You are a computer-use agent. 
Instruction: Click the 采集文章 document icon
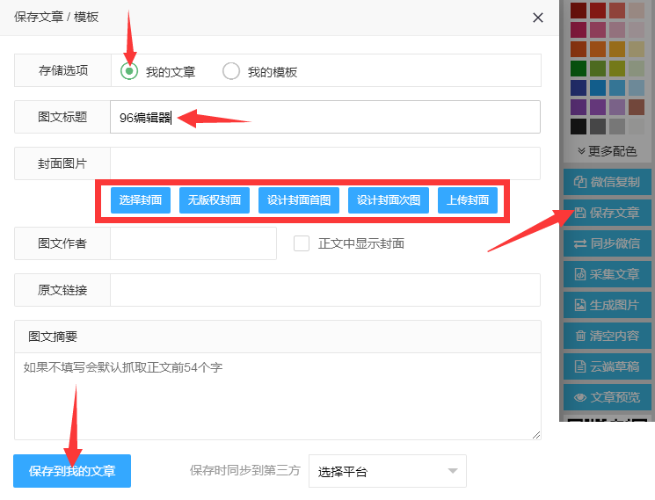[579, 274]
